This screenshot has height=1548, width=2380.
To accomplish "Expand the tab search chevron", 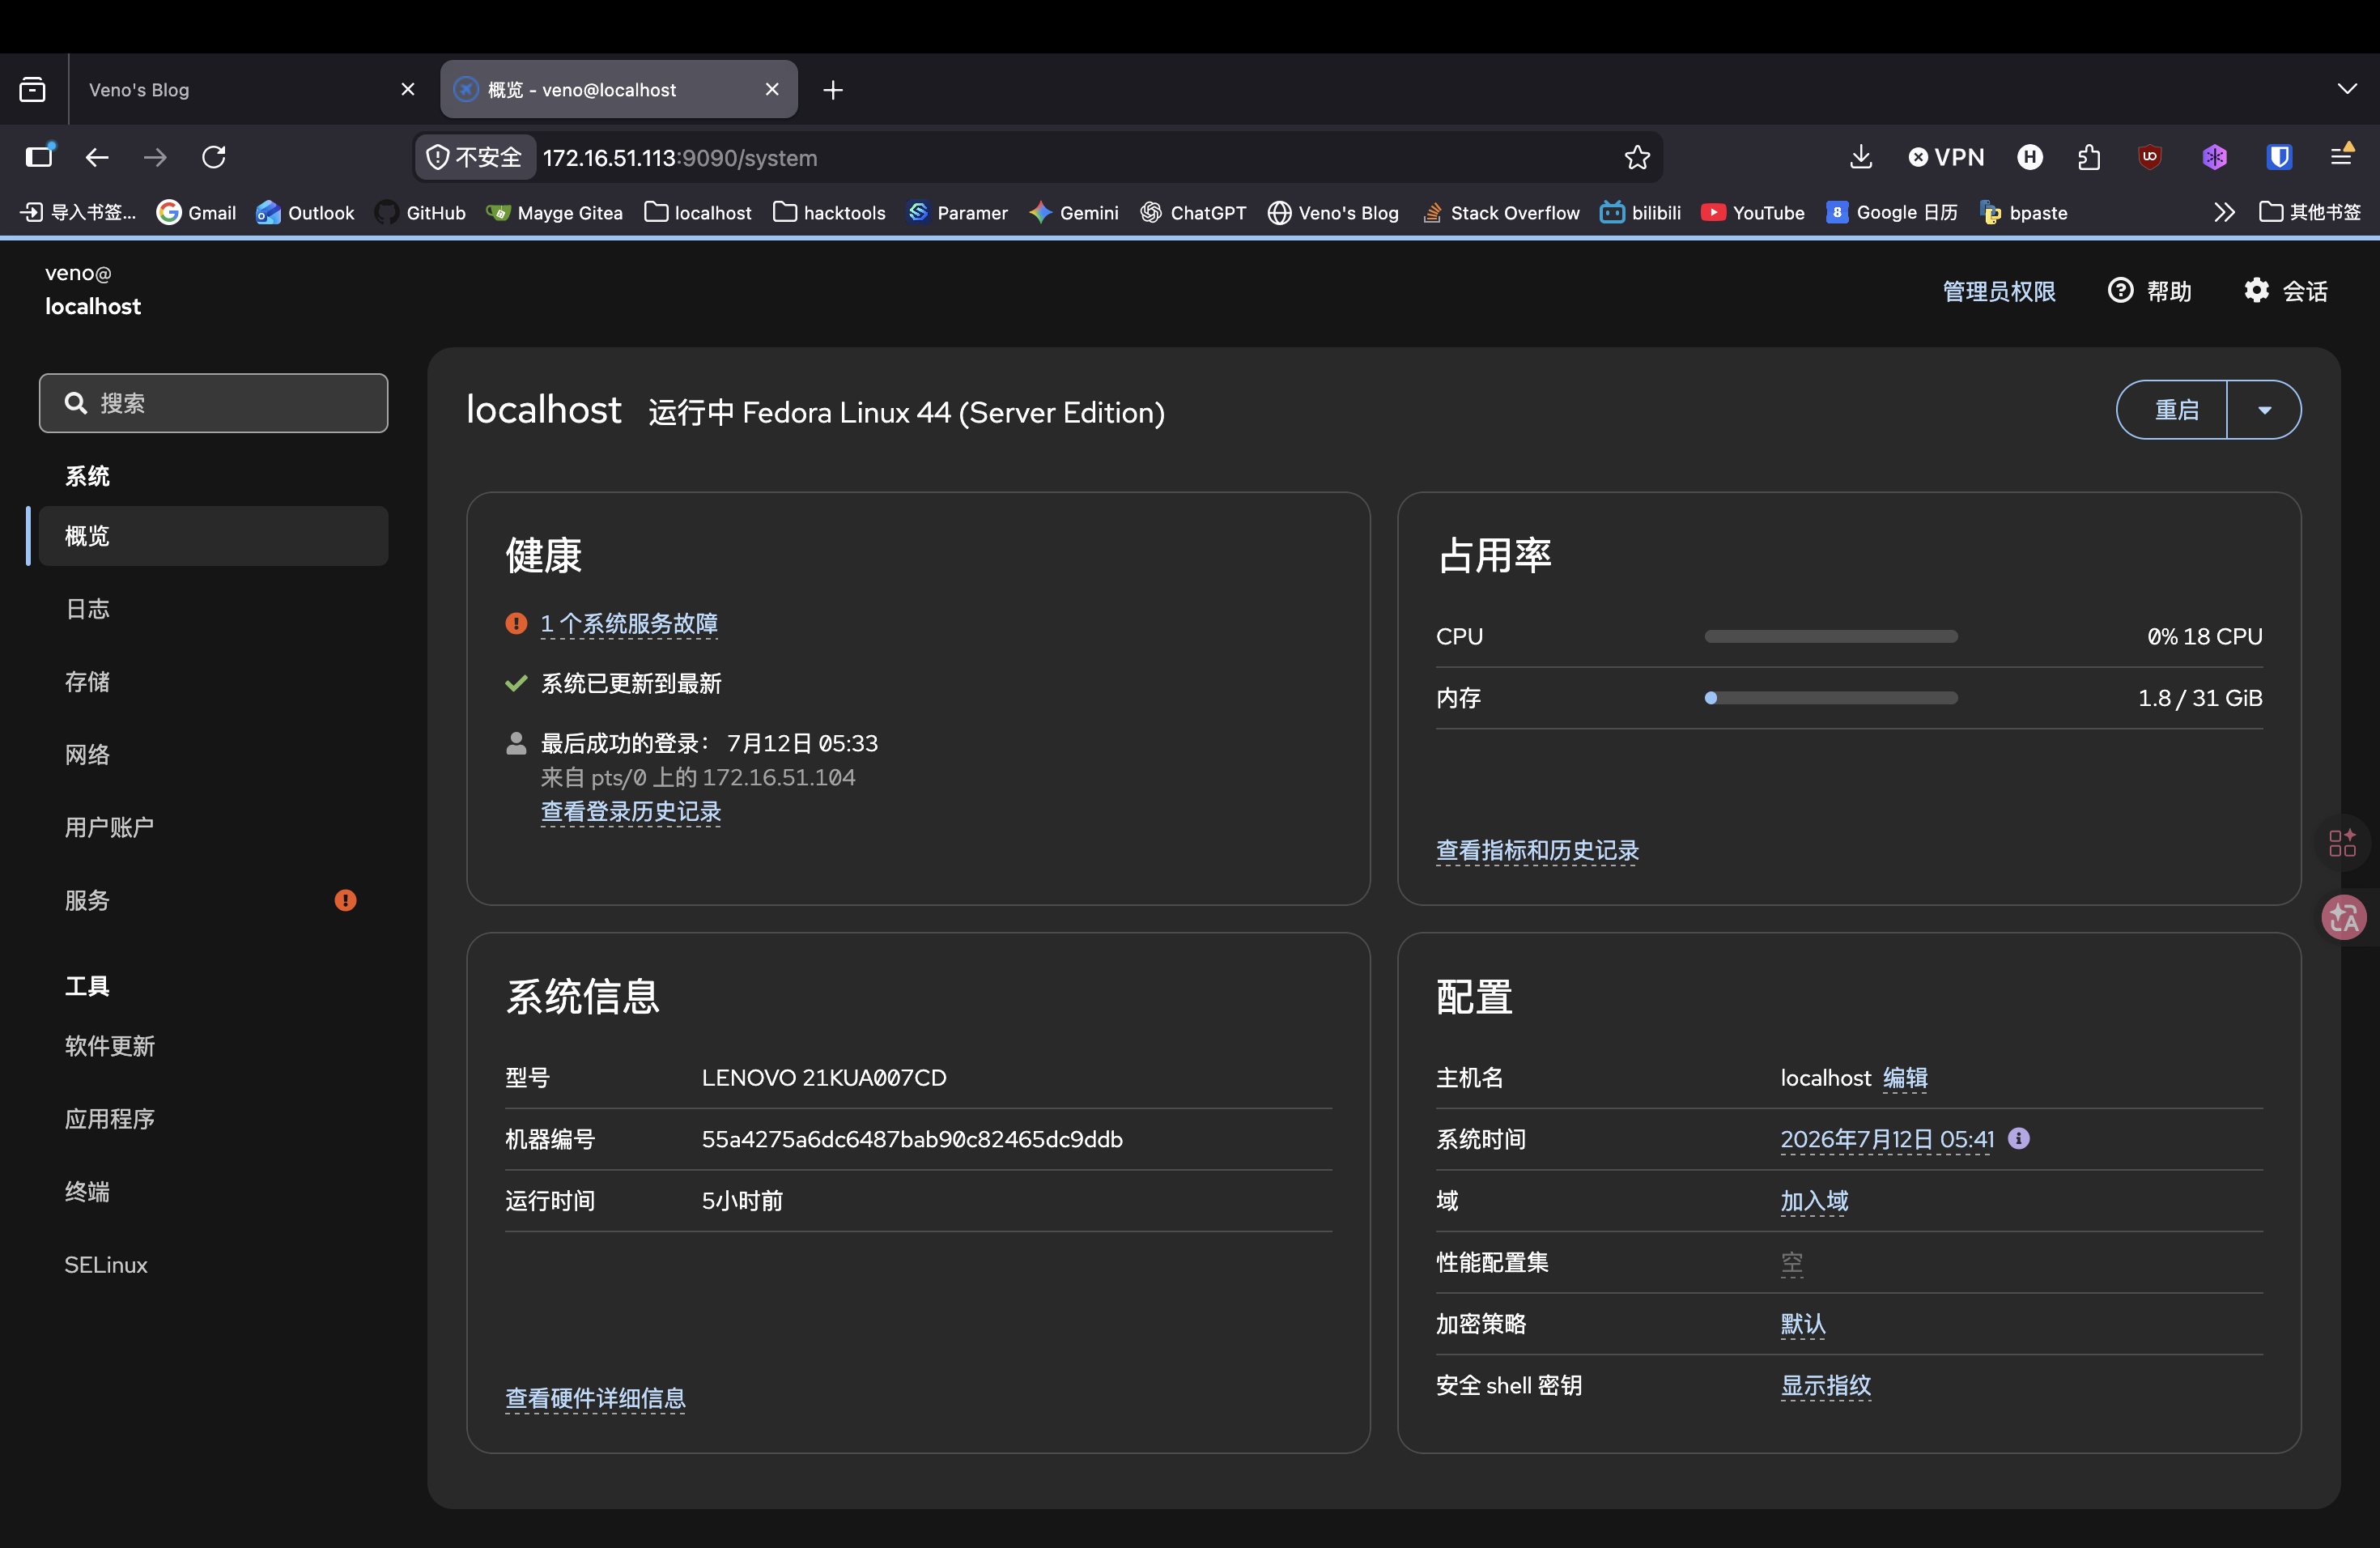I will pyautogui.click(x=2347, y=89).
